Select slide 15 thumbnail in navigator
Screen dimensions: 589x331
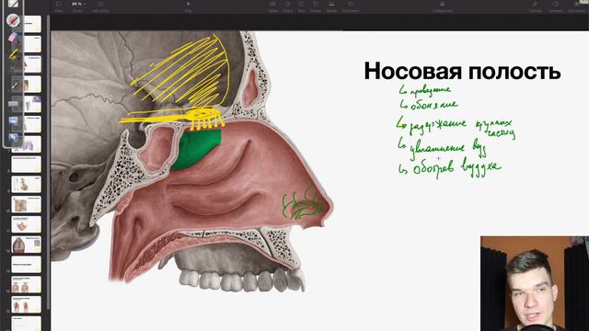point(26,304)
